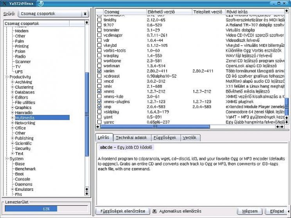Select the Daemons group
Image resolution: width=291 pixels, height=218 pixels.
(23, 184)
